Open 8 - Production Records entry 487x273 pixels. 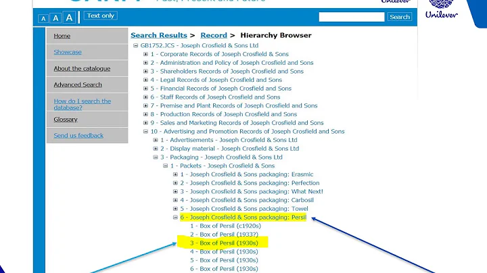click(224, 114)
